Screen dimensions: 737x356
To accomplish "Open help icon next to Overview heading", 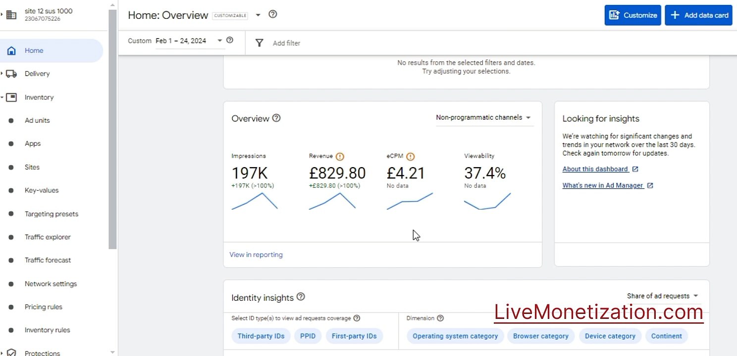I will point(276,118).
